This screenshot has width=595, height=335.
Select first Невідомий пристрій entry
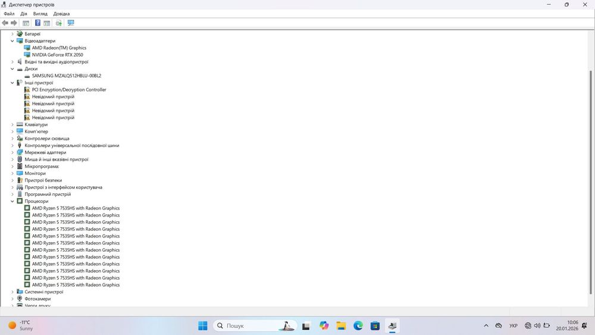click(53, 97)
